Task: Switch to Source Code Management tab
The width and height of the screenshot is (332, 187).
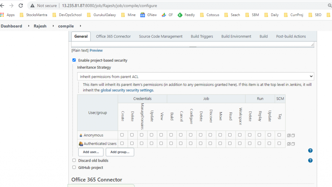Action: (x=160, y=36)
